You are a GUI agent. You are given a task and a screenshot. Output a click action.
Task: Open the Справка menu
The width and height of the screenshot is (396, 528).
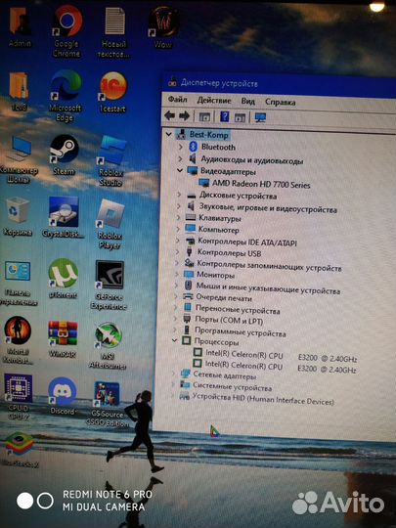pyautogui.click(x=281, y=102)
